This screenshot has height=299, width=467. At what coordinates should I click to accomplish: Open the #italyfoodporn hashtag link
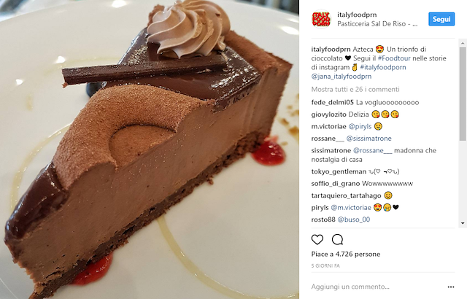383,67
